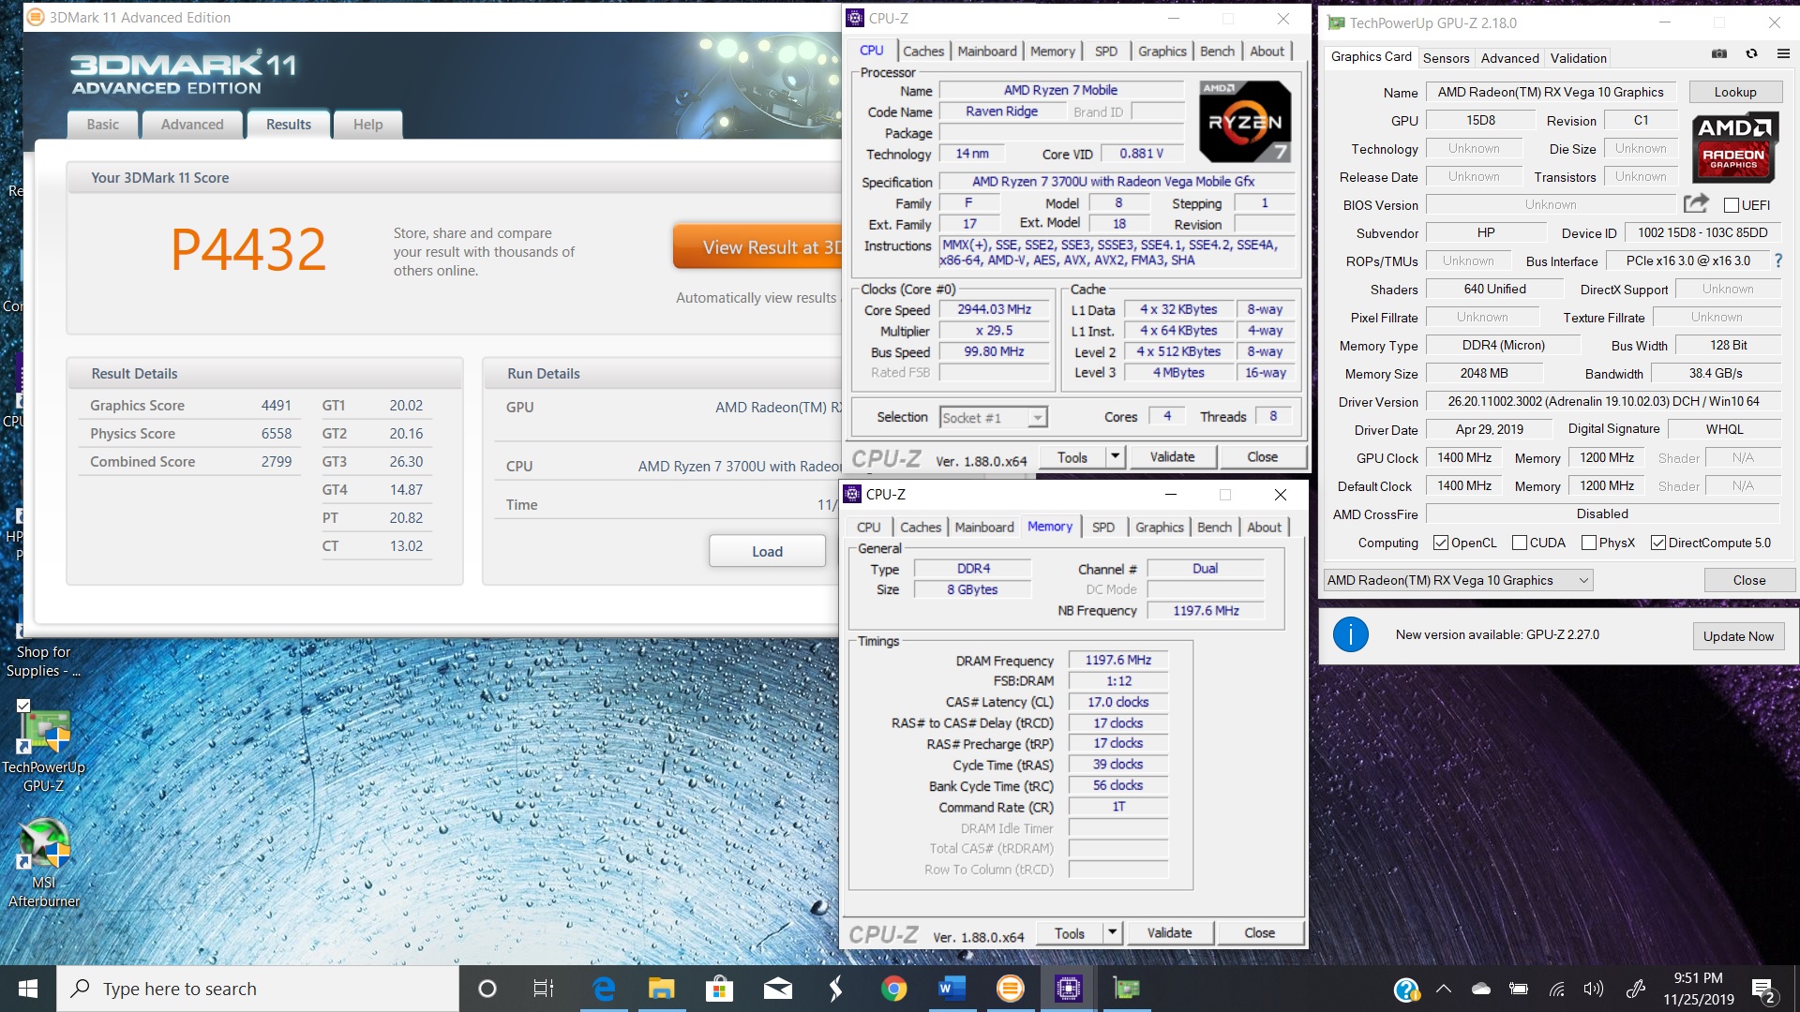The width and height of the screenshot is (1800, 1012).
Task: Switch to Microsoft Word in the taskbar
Action: pos(952,989)
